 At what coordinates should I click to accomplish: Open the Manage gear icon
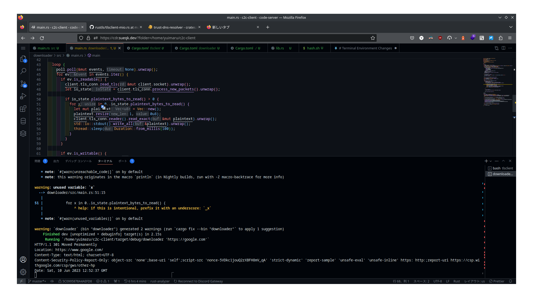(x=23, y=272)
